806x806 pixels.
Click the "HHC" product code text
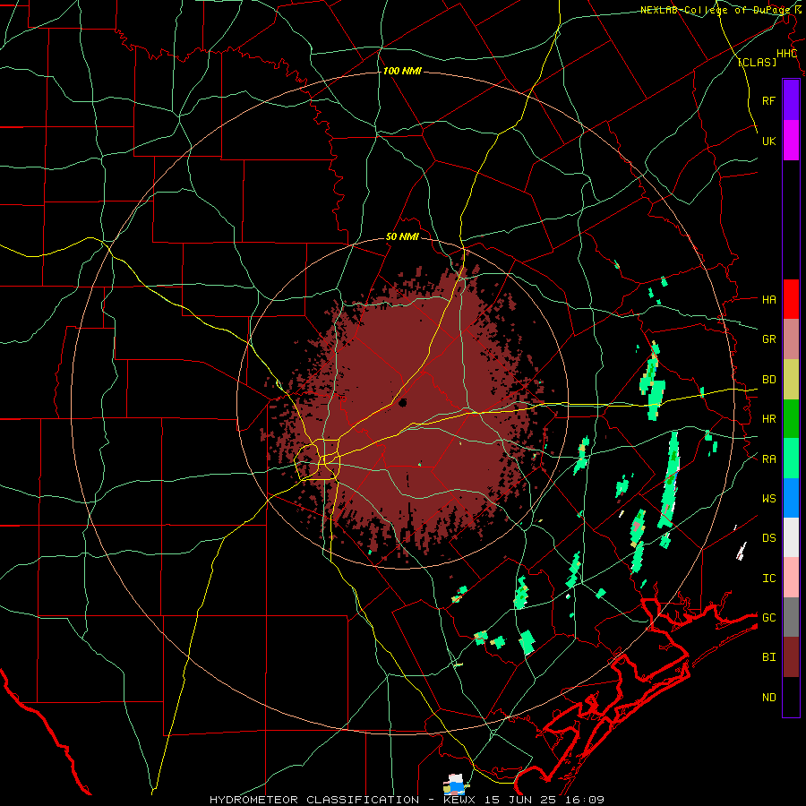coord(786,54)
